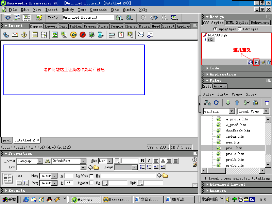Click the Get File(s) down arrow icon
This screenshot has width=272, height=204.
(x=228, y=103)
